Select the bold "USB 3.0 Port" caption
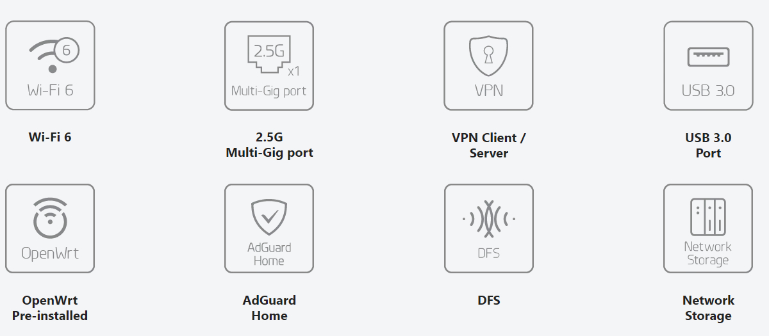Screen dimensions: 769x336 [708, 145]
